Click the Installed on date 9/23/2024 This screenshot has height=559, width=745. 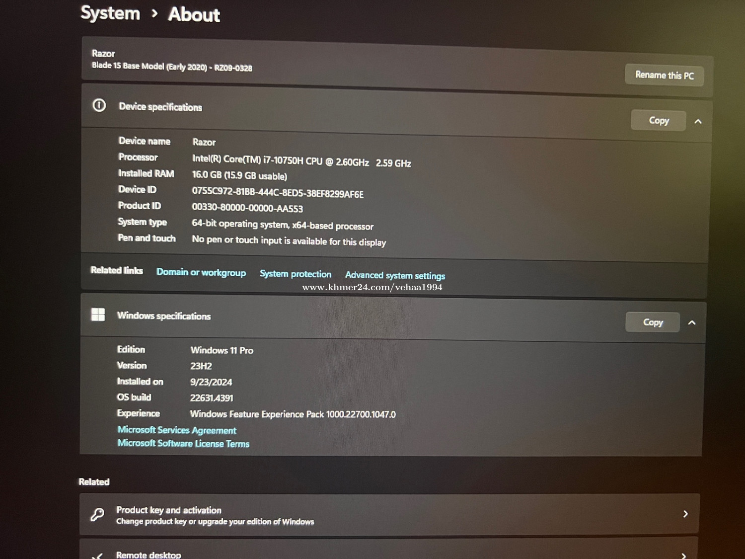[211, 382]
